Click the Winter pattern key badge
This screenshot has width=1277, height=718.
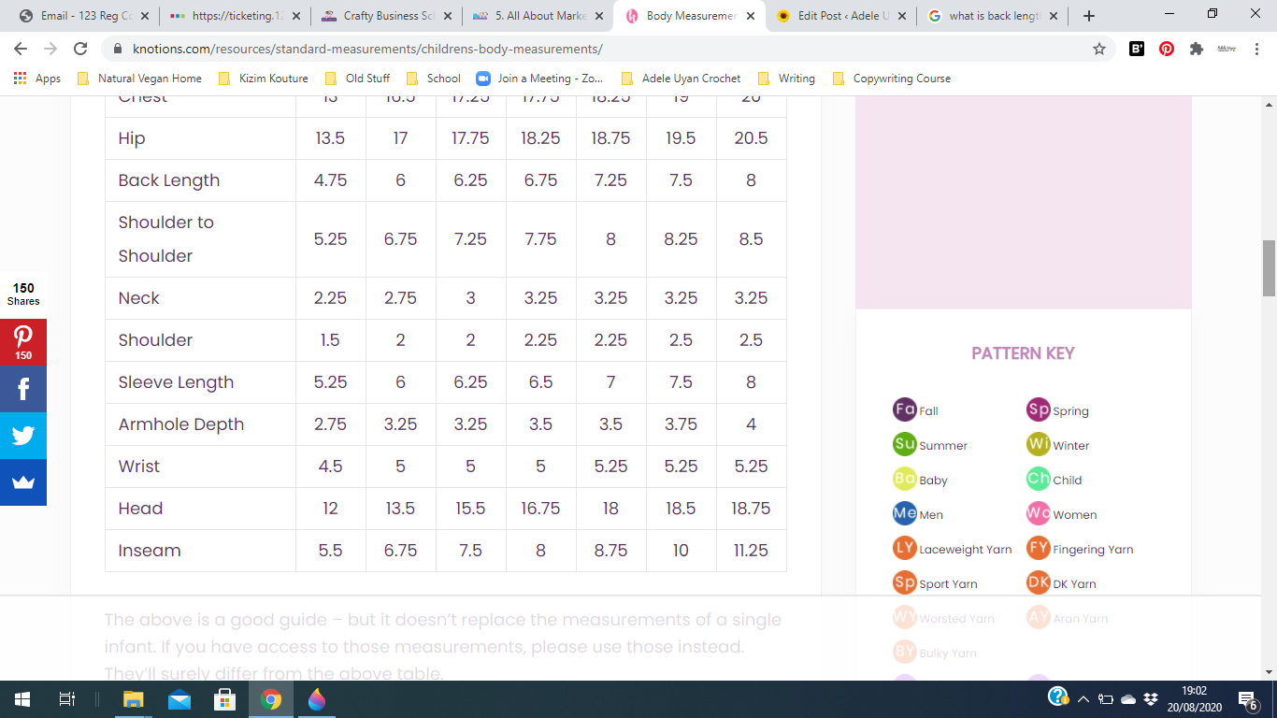[x=1038, y=444]
